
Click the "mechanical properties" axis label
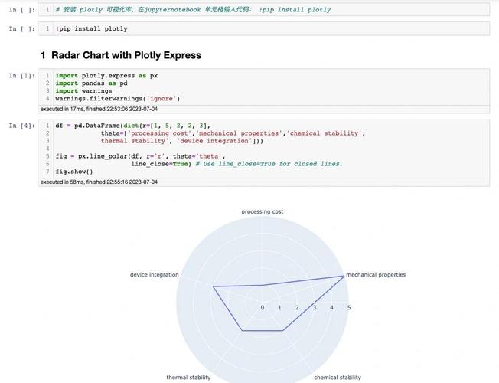[376, 274]
